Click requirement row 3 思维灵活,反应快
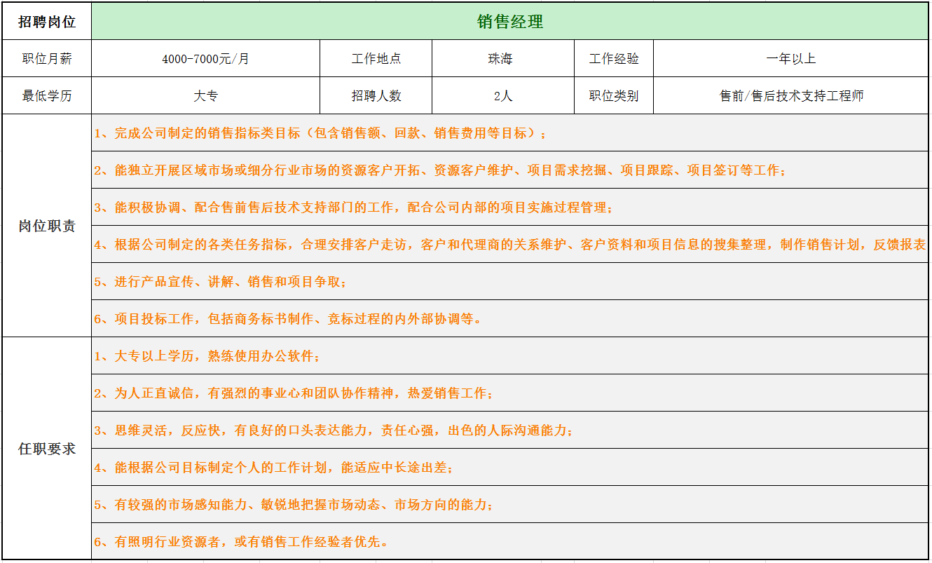Viewport: 932px width, 563px height. 510,430
